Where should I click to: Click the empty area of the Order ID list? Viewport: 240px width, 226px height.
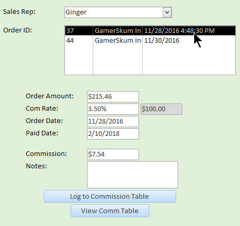(150, 60)
